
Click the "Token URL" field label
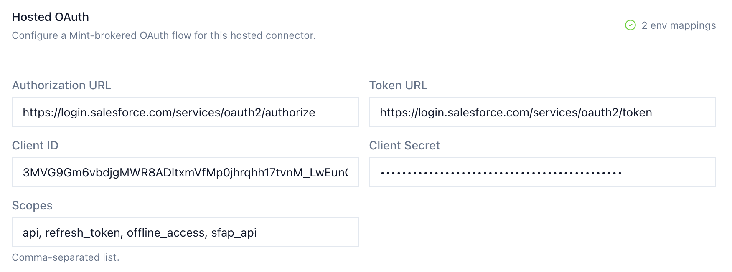[x=398, y=86]
